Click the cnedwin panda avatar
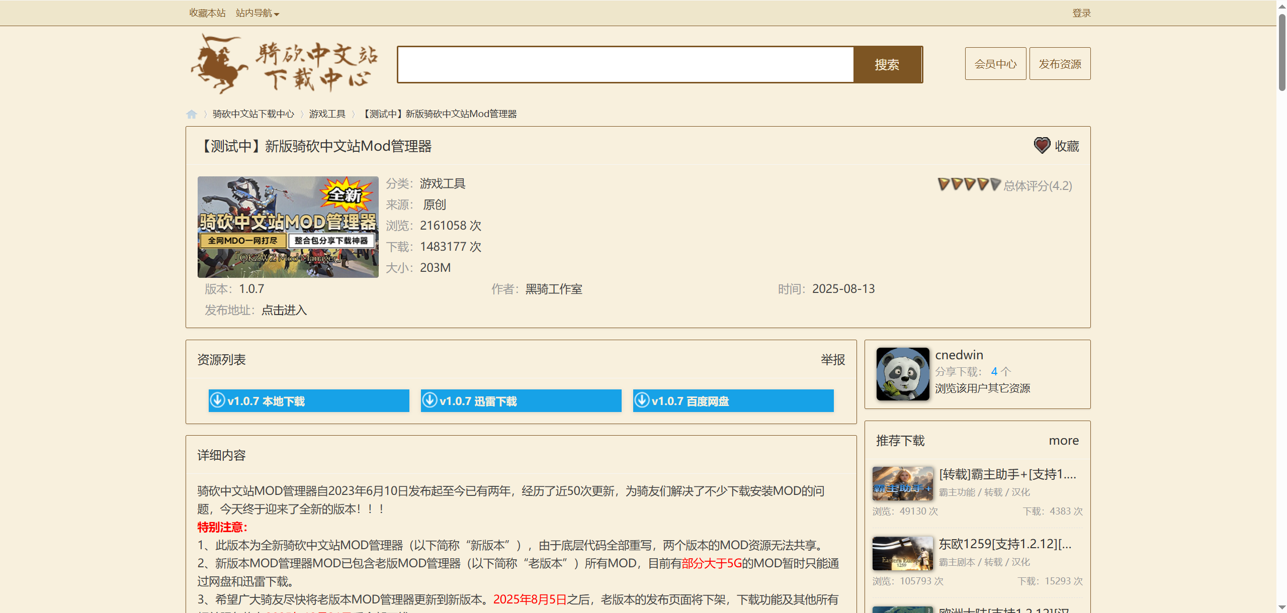The height and width of the screenshot is (613, 1287). point(902,374)
